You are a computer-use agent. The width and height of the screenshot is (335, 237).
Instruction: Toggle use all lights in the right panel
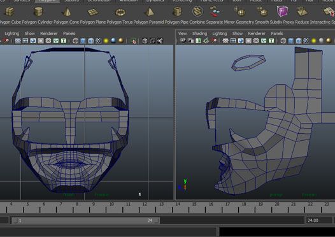(313, 41)
